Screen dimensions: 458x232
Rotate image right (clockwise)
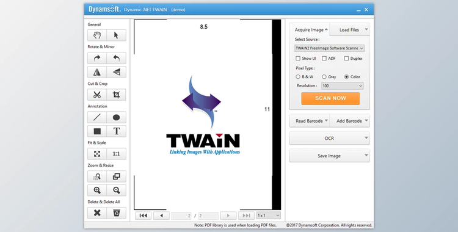coord(97,58)
